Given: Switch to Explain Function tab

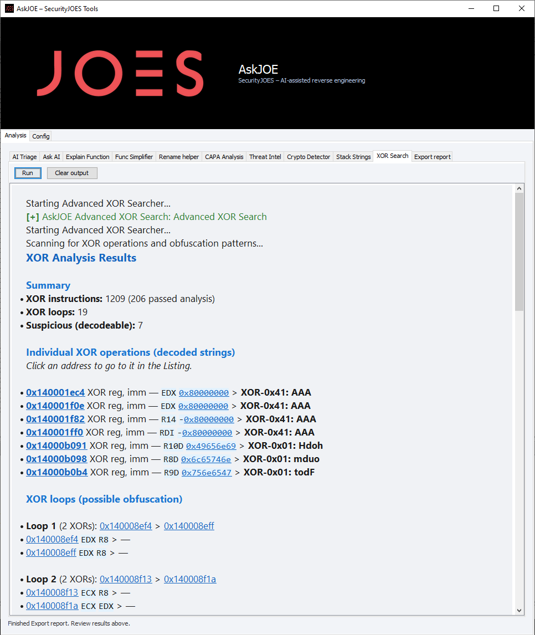Looking at the screenshot, I should pyautogui.click(x=88, y=157).
